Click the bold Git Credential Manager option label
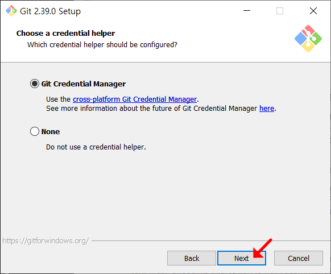Viewport: 331px width, 274px height. [x=84, y=84]
